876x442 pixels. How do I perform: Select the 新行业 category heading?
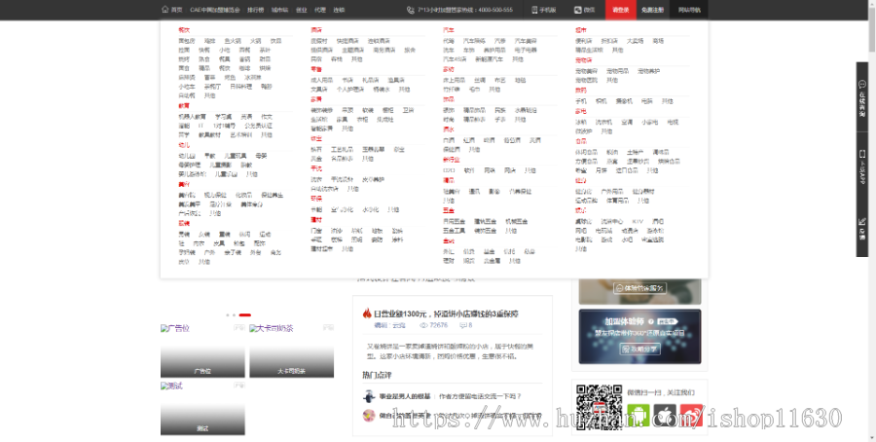point(452,160)
